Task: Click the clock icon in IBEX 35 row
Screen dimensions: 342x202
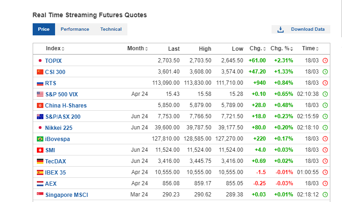Action: 325,172
